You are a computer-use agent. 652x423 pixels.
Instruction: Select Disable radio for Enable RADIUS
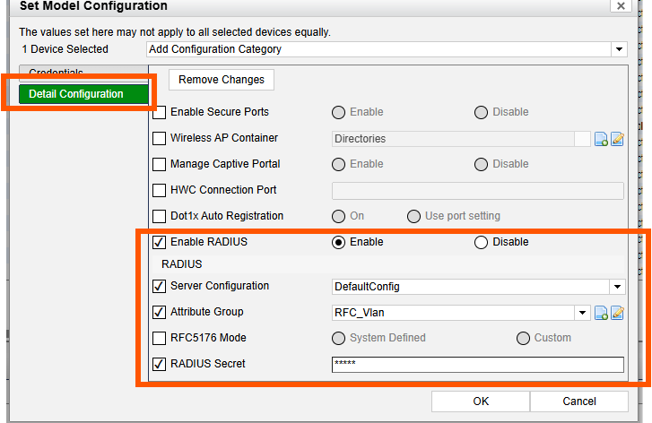(481, 242)
